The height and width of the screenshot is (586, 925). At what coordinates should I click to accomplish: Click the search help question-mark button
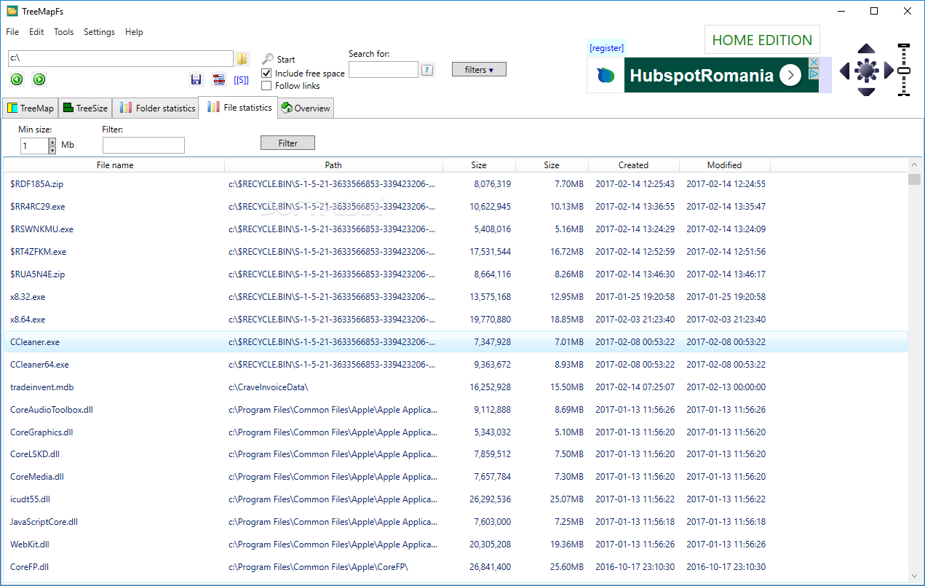point(427,70)
